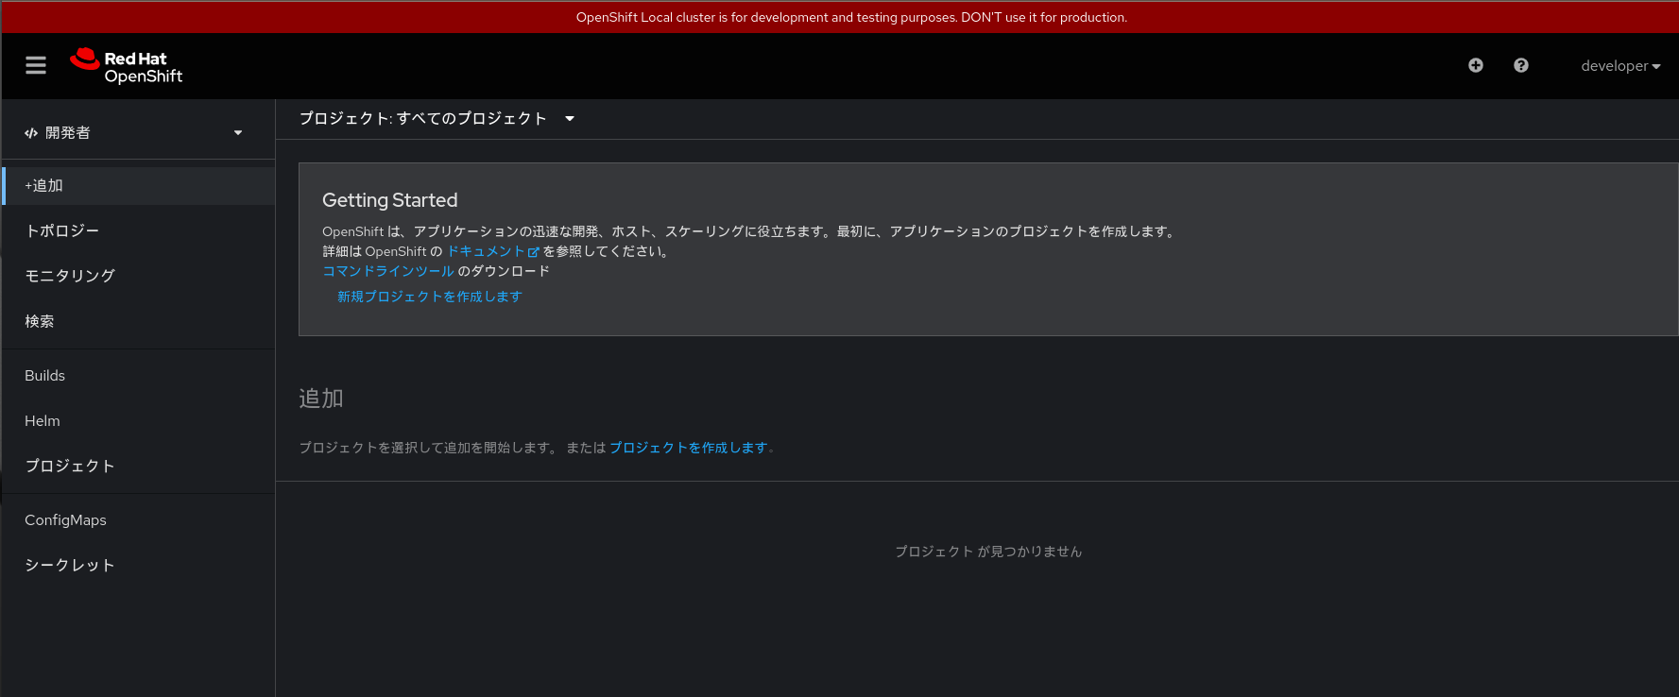1679x697 pixels.
Task: Go to トポロジー in the sidebar
Action: tap(138, 231)
